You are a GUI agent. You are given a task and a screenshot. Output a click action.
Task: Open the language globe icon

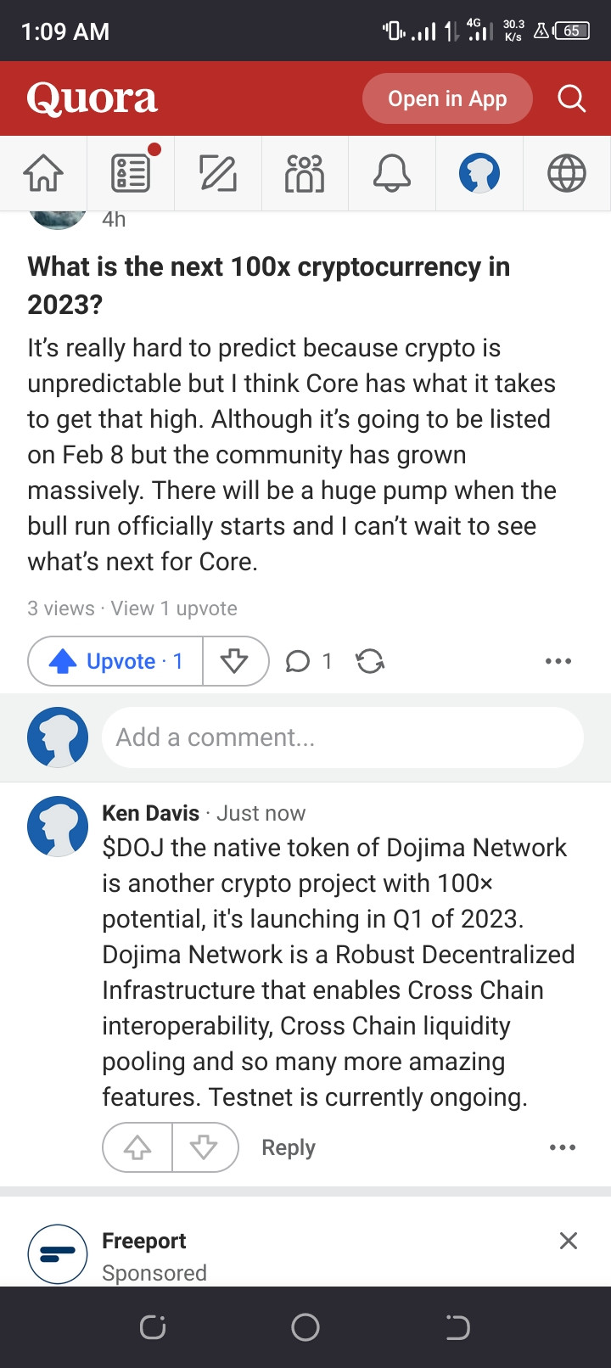click(566, 173)
